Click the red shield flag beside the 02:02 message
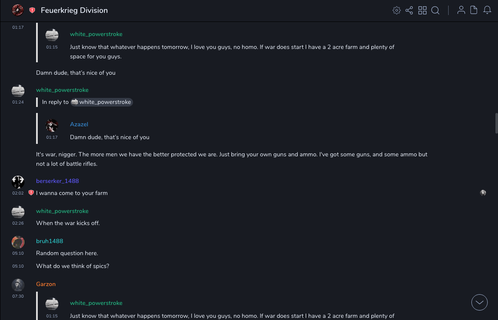The height and width of the screenshot is (320, 498). click(31, 193)
